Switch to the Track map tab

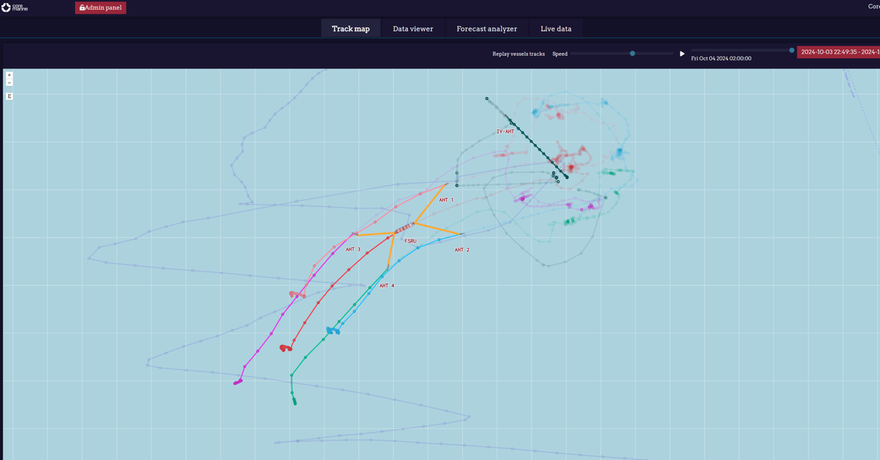[x=351, y=29]
